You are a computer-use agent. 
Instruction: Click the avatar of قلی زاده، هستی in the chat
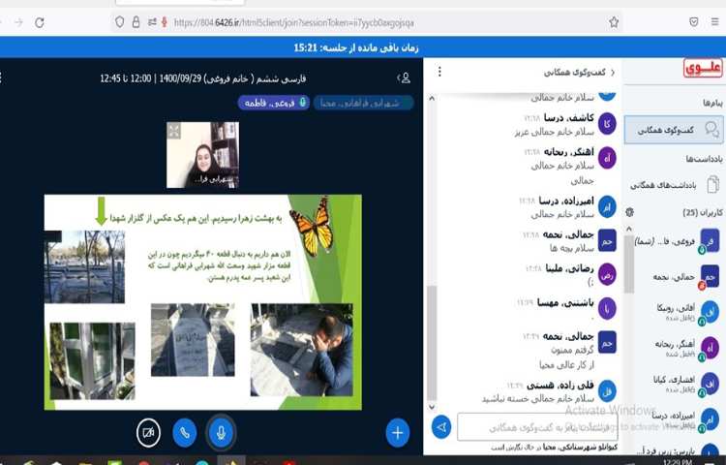pyautogui.click(x=607, y=391)
